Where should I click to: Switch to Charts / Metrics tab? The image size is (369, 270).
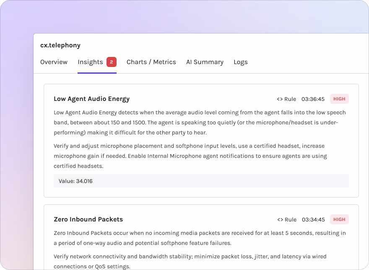151,62
